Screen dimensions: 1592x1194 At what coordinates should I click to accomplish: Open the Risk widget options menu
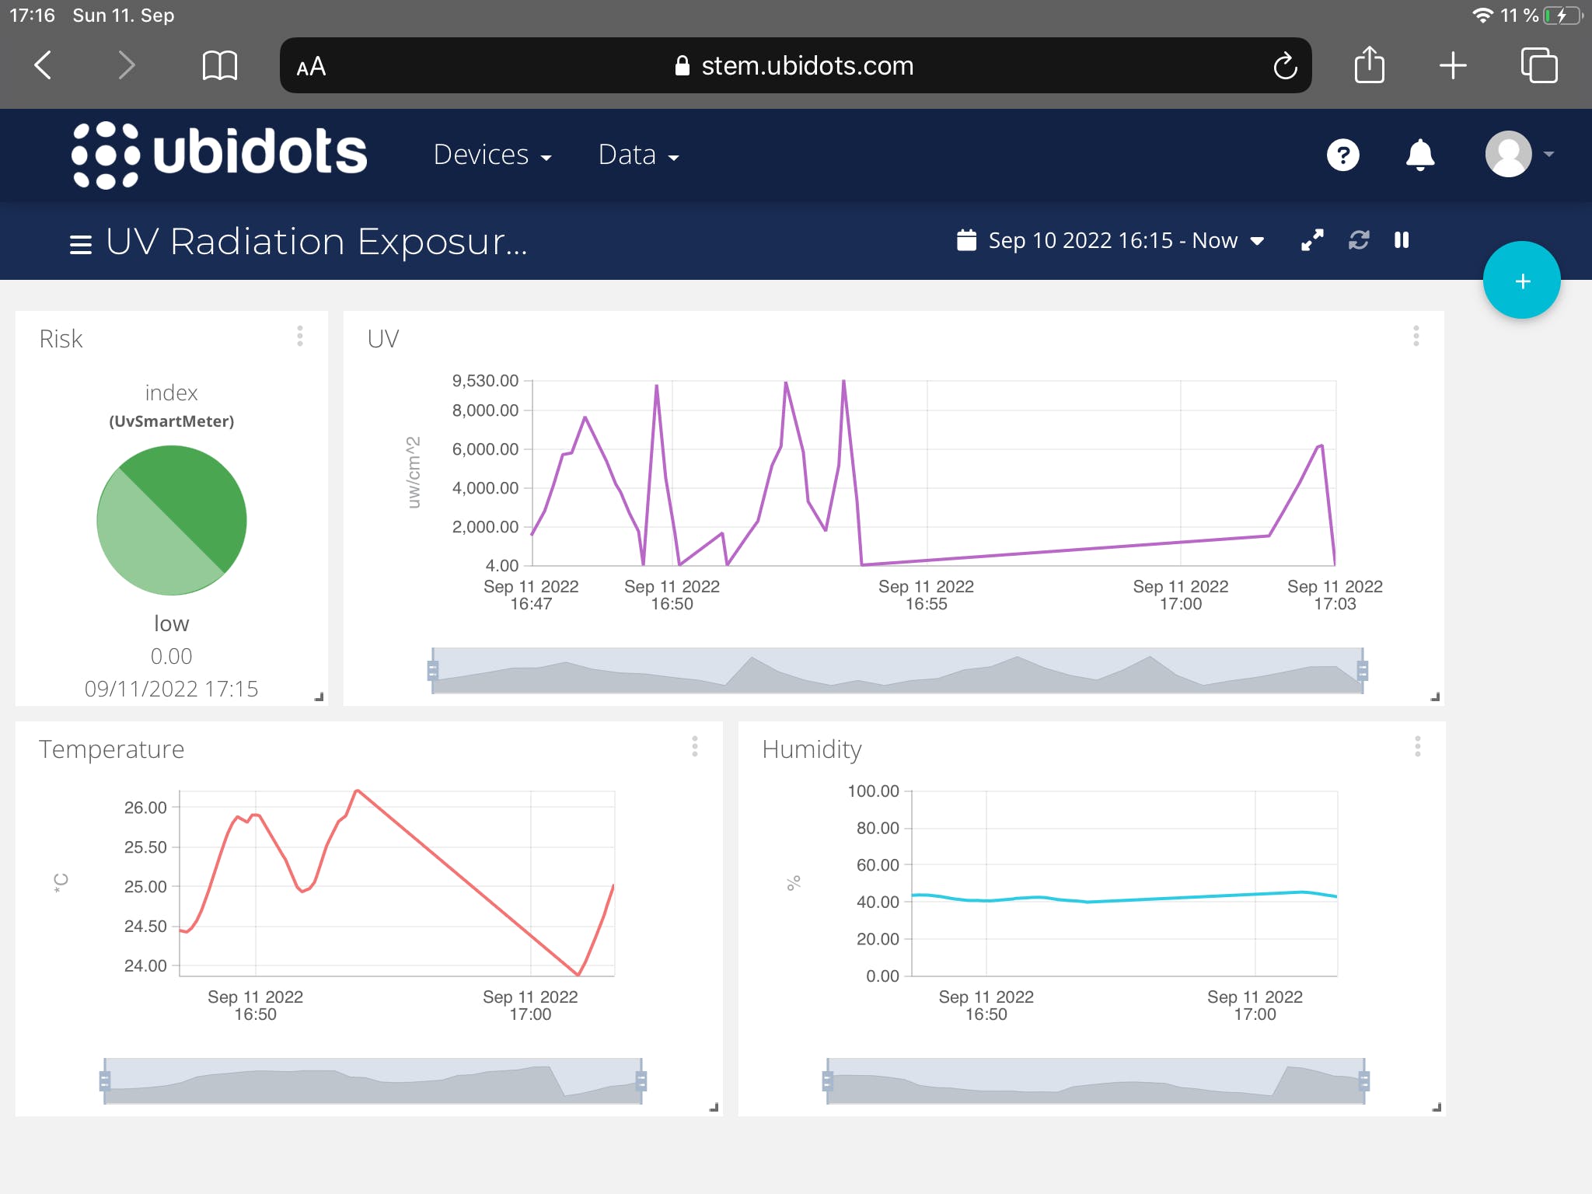(300, 336)
